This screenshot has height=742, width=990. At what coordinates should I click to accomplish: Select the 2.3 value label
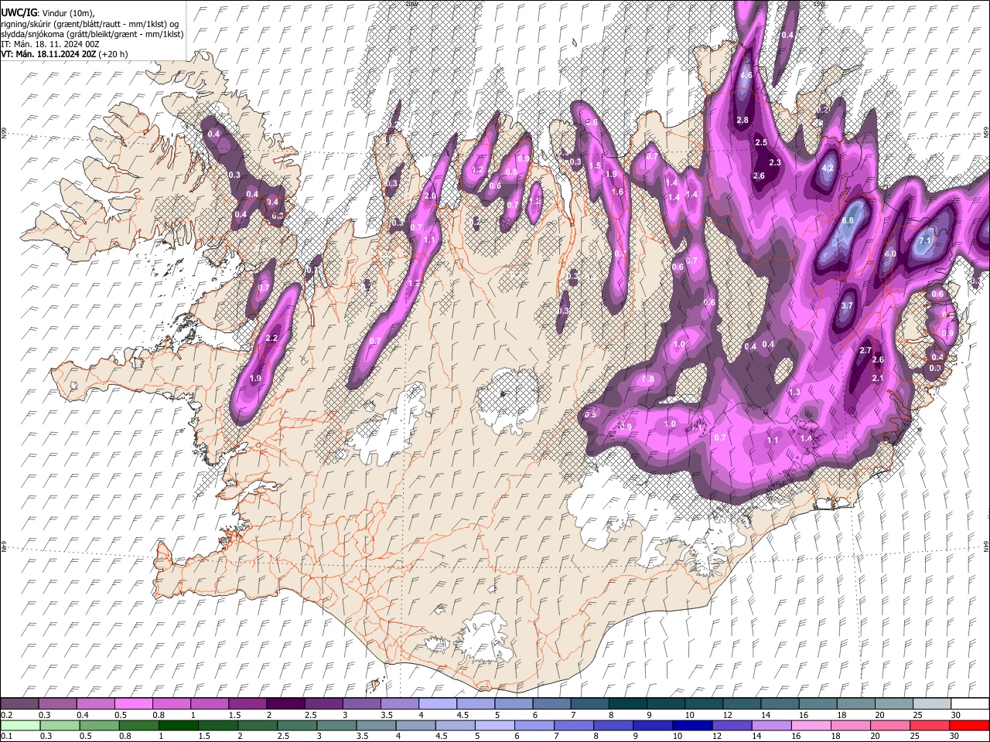[x=775, y=162]
